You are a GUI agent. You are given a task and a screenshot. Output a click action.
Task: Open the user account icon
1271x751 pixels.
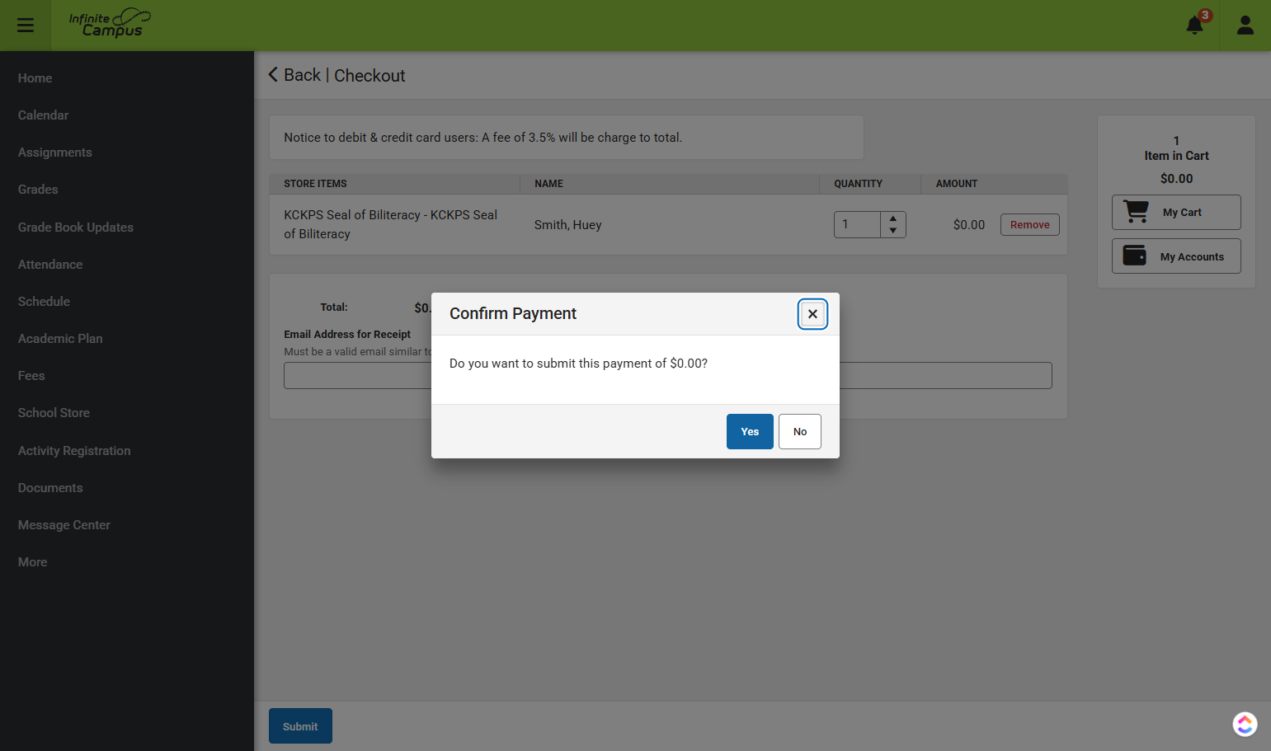[x=1245, y=26]
